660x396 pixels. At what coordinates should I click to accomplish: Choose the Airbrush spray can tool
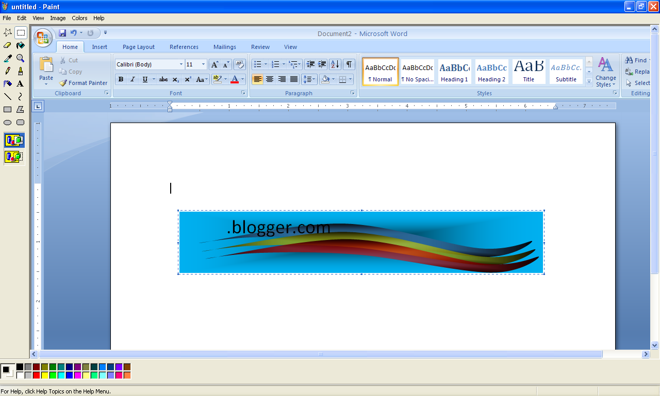tap(8, 83)
